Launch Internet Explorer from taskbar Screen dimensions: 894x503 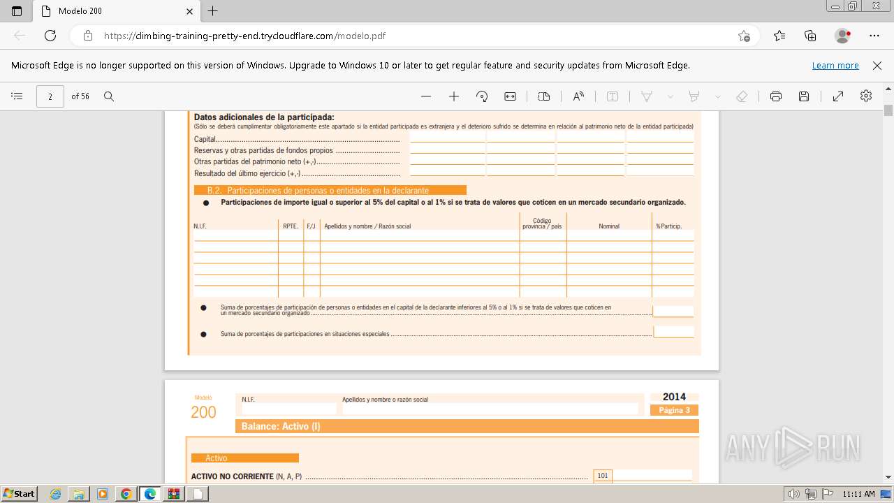(x=56, y=494)
